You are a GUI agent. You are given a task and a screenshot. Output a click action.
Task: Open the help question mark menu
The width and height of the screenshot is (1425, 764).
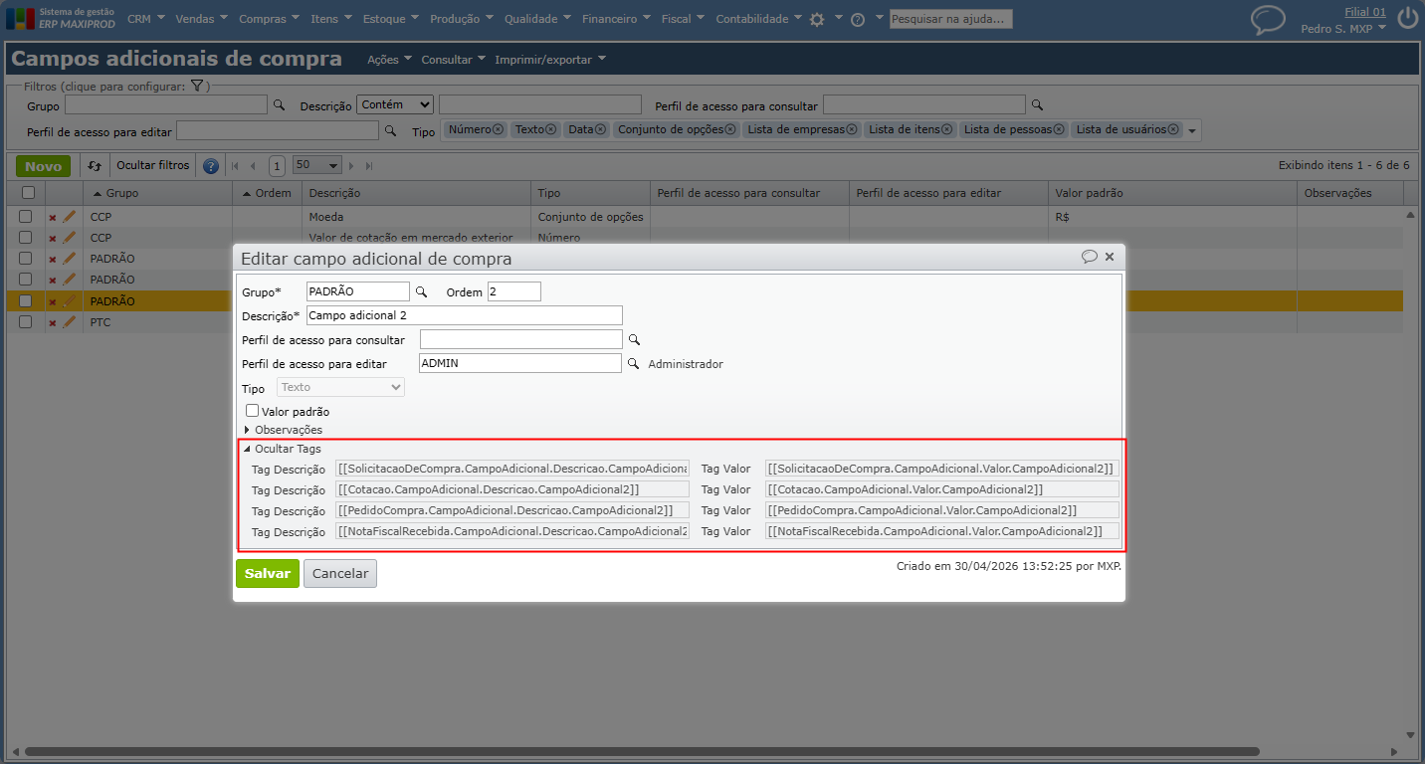(x=858, y=19)
